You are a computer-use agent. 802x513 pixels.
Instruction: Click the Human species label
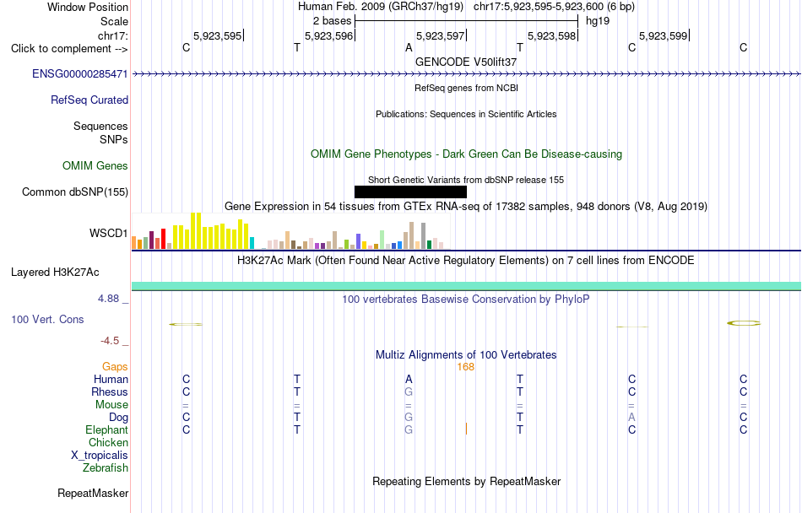click(x=111, y=380)
